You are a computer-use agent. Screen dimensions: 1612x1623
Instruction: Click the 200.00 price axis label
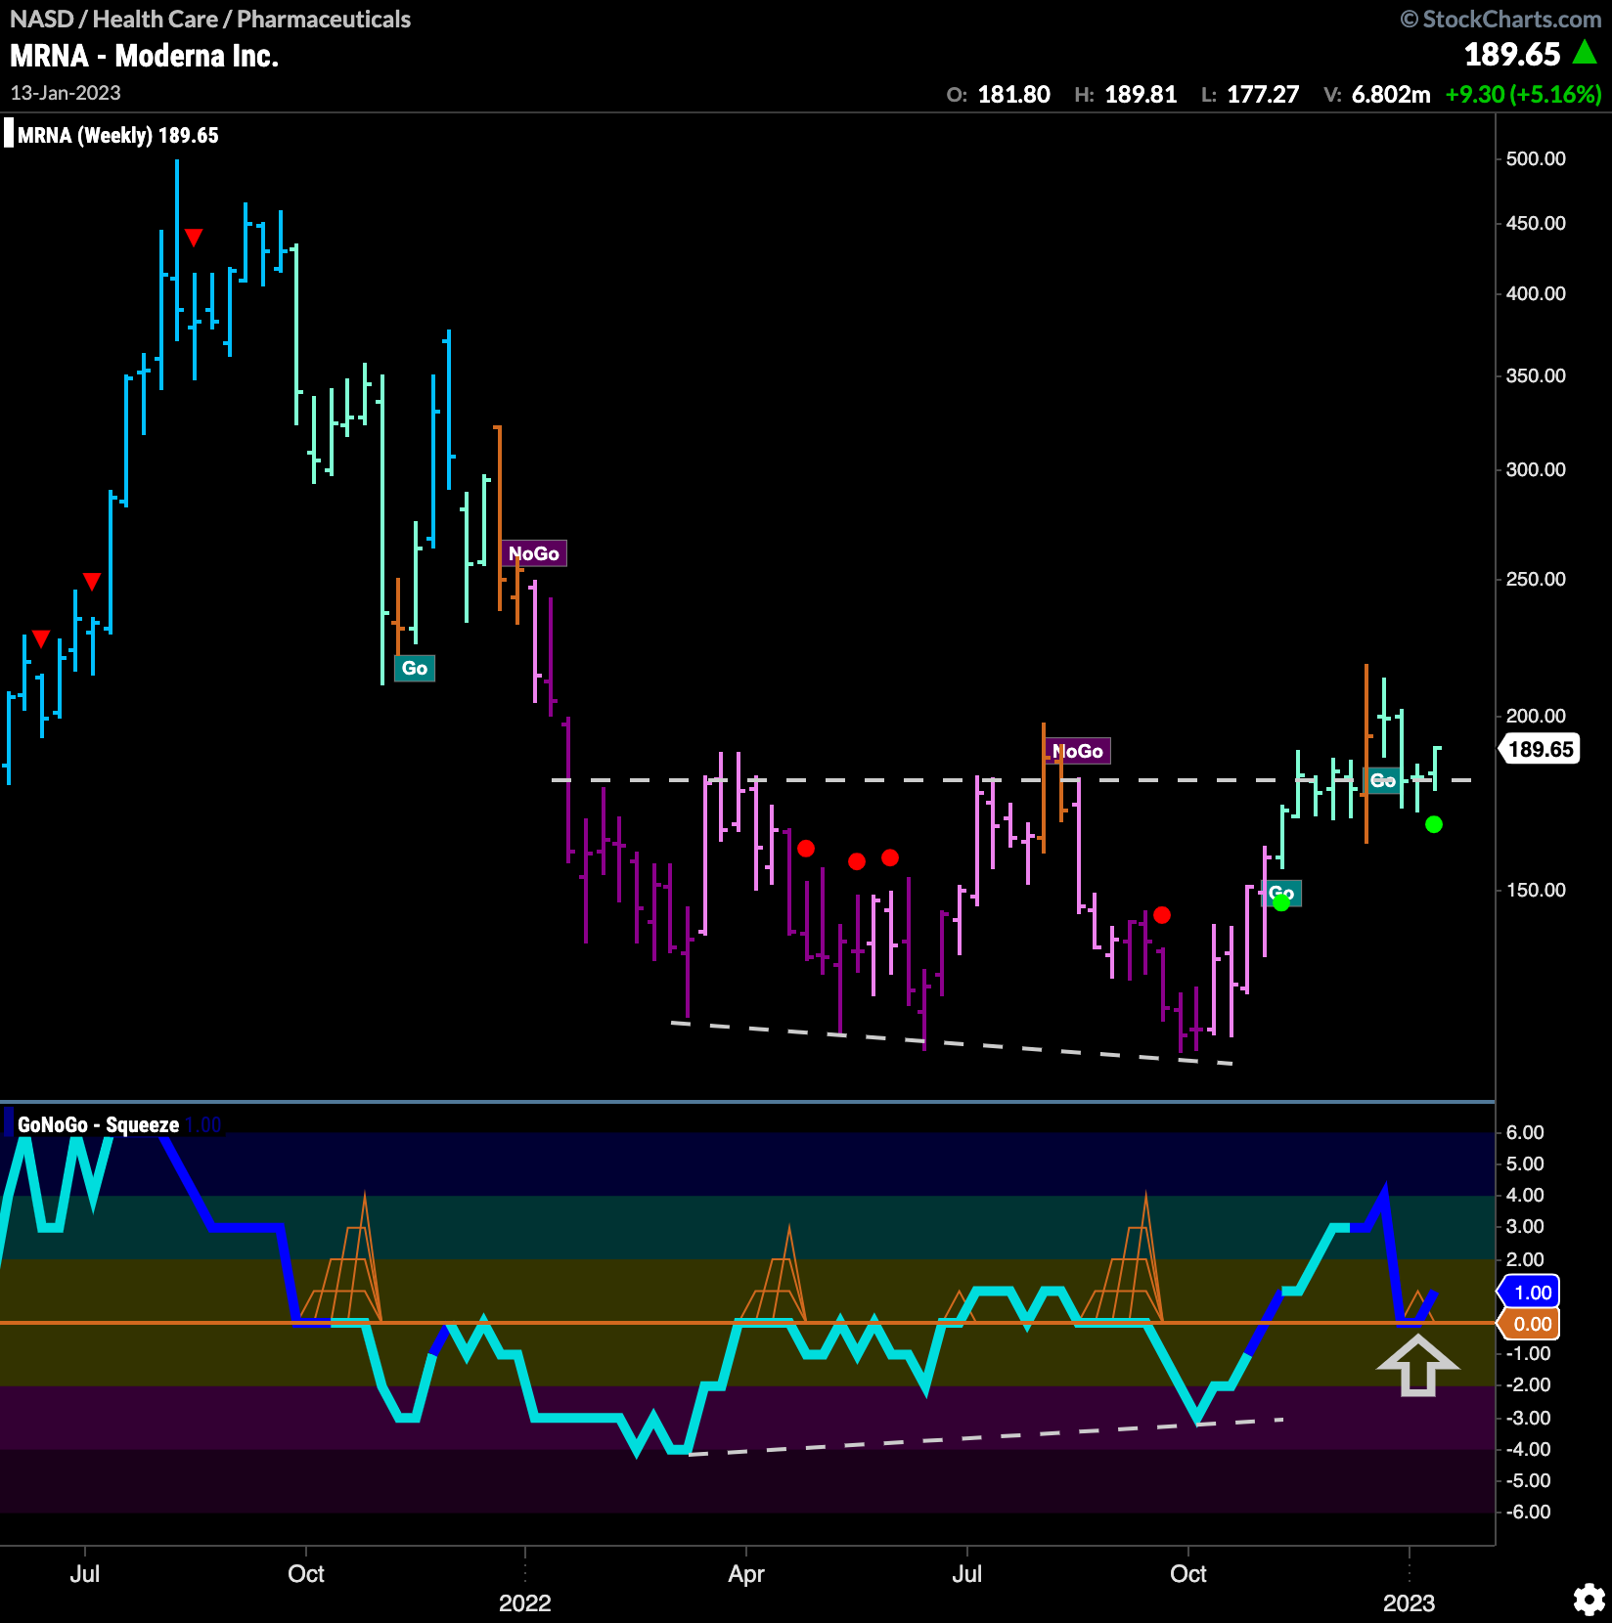click(1536, 716)
